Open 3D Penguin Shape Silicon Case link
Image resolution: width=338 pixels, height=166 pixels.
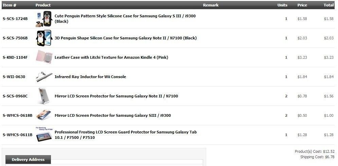(x=125, y=38)
